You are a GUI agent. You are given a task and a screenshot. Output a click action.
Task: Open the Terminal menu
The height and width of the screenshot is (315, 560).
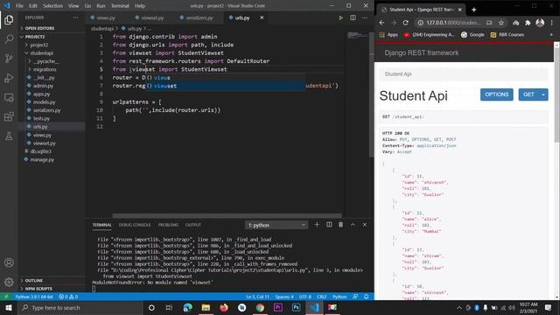[x=120, y=6]
